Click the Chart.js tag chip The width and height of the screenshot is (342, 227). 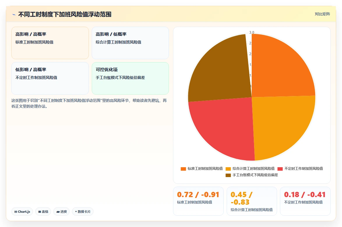click(x=22, y=212)
